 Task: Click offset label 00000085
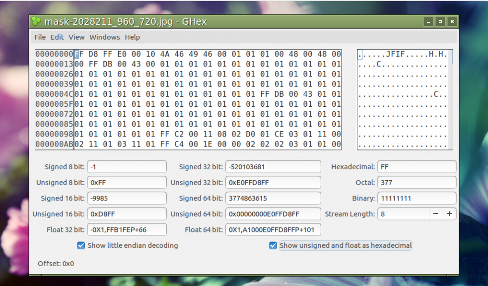pos(54,124)
